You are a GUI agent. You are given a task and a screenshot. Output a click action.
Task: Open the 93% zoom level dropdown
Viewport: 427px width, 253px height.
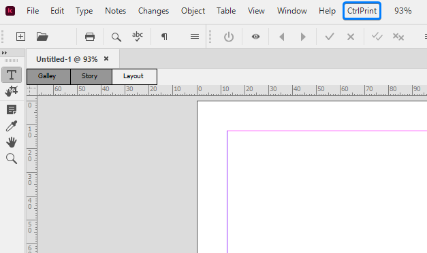tap(402, 11)
